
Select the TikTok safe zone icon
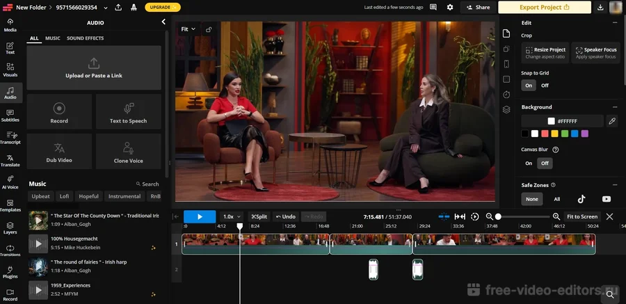[581, 199]
